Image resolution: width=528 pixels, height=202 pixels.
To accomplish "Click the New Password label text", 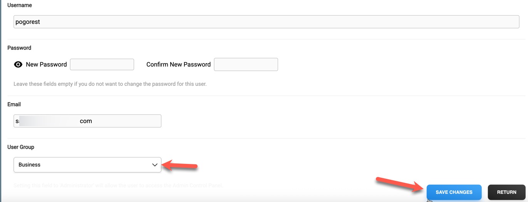I will pyautogui.click(x=46, y=65).
